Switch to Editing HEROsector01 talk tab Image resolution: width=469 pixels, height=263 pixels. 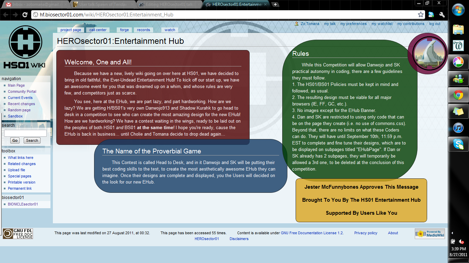[x=169, y=4]
